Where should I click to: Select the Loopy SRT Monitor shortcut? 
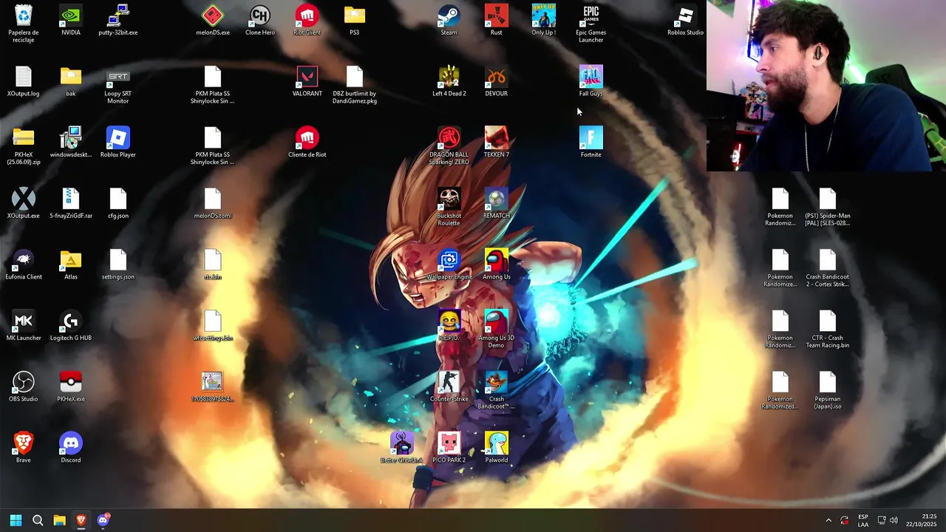[118, 77]
